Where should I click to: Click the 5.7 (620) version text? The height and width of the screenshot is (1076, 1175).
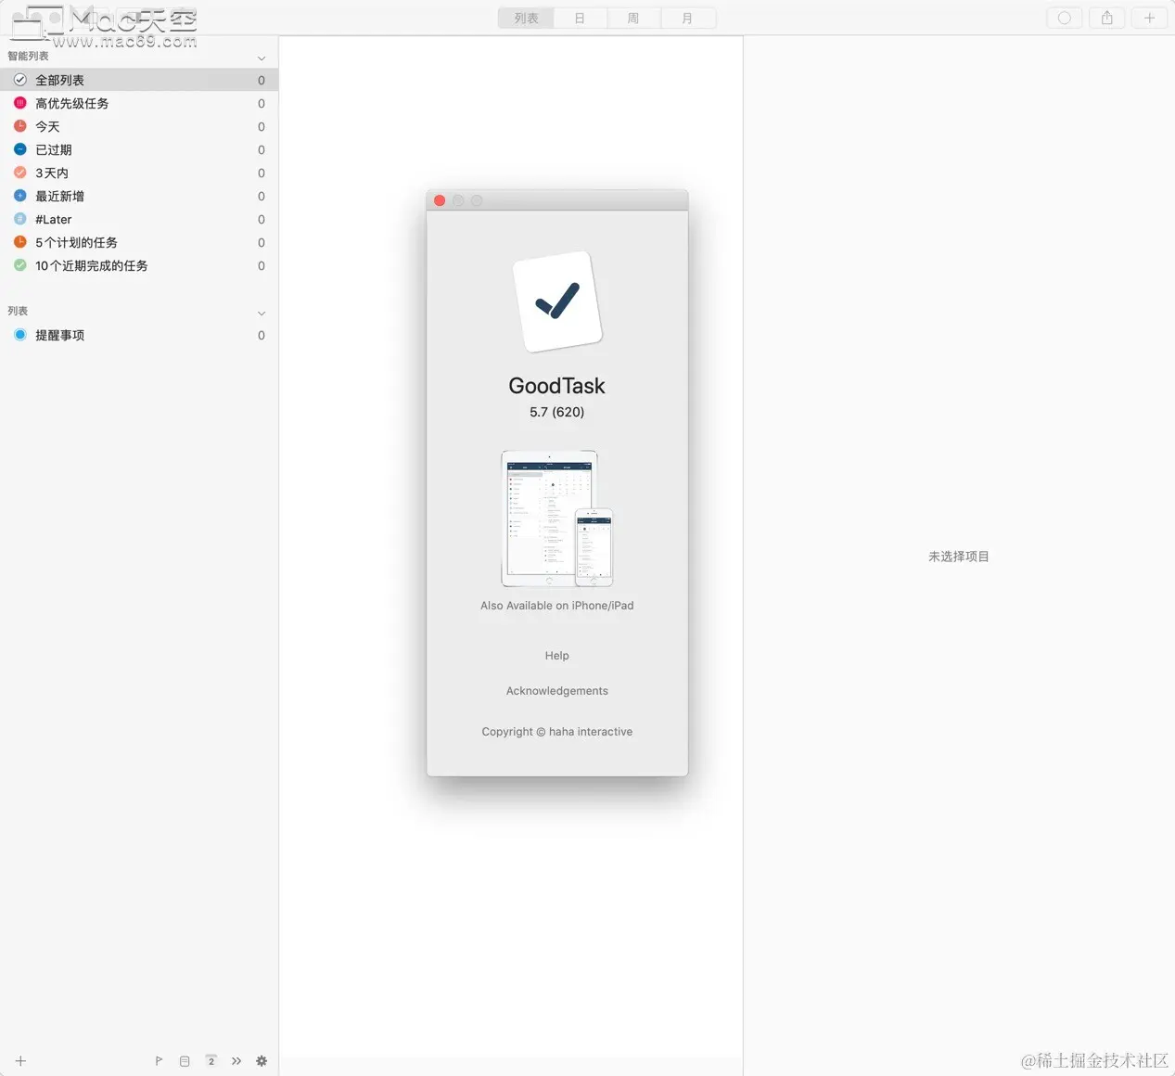pyautogui.click(x=557, y=412)
